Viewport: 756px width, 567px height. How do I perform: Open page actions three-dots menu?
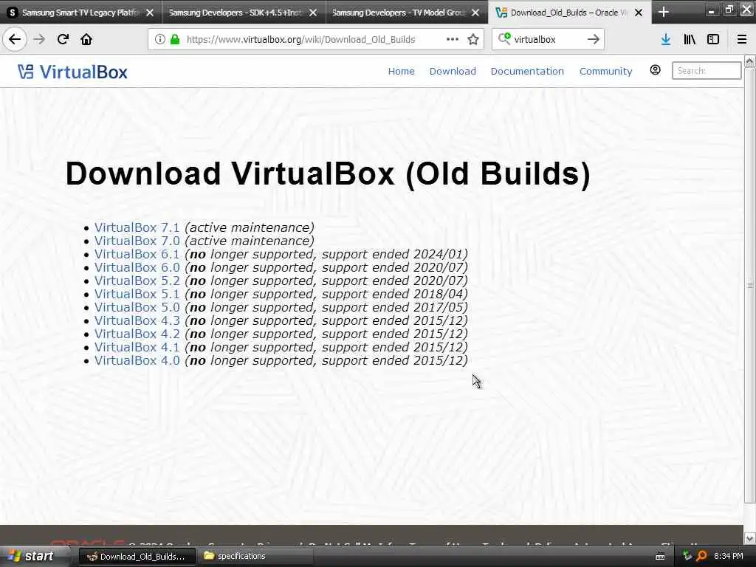[x=453, y=39]
